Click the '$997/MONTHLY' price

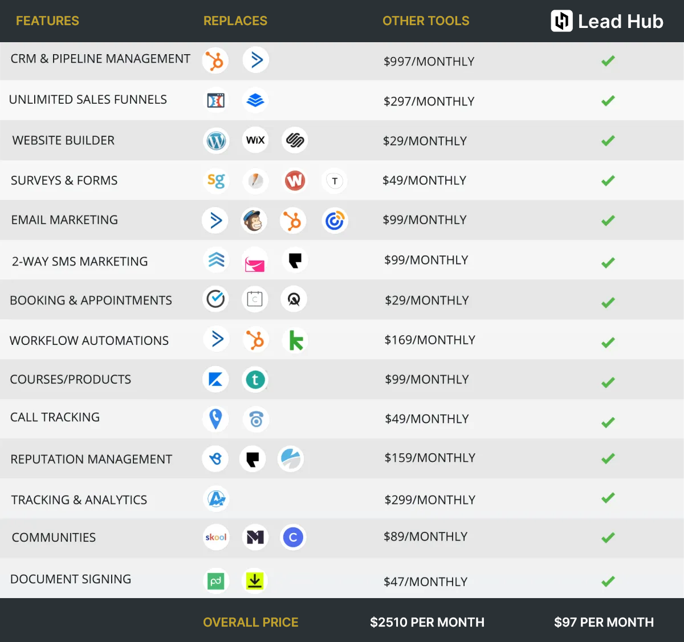pyautogui.click(x=429, y=61)
